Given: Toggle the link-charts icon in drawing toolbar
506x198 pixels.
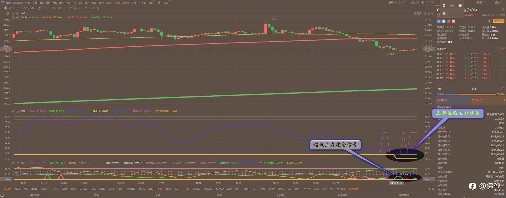Looking at the screenshot, I should pos(92,8).
